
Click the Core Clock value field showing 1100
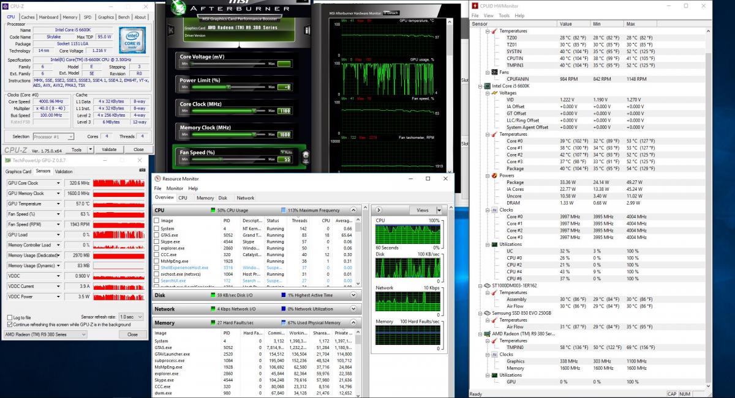pyautogui.click(x=284, y=111)
